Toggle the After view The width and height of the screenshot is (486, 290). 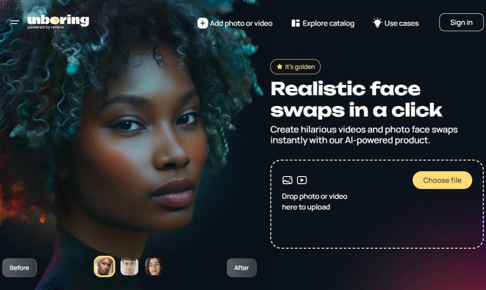(242, 268)
